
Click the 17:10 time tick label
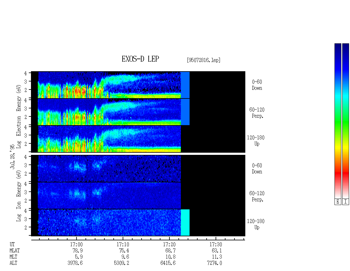point(123,244)
